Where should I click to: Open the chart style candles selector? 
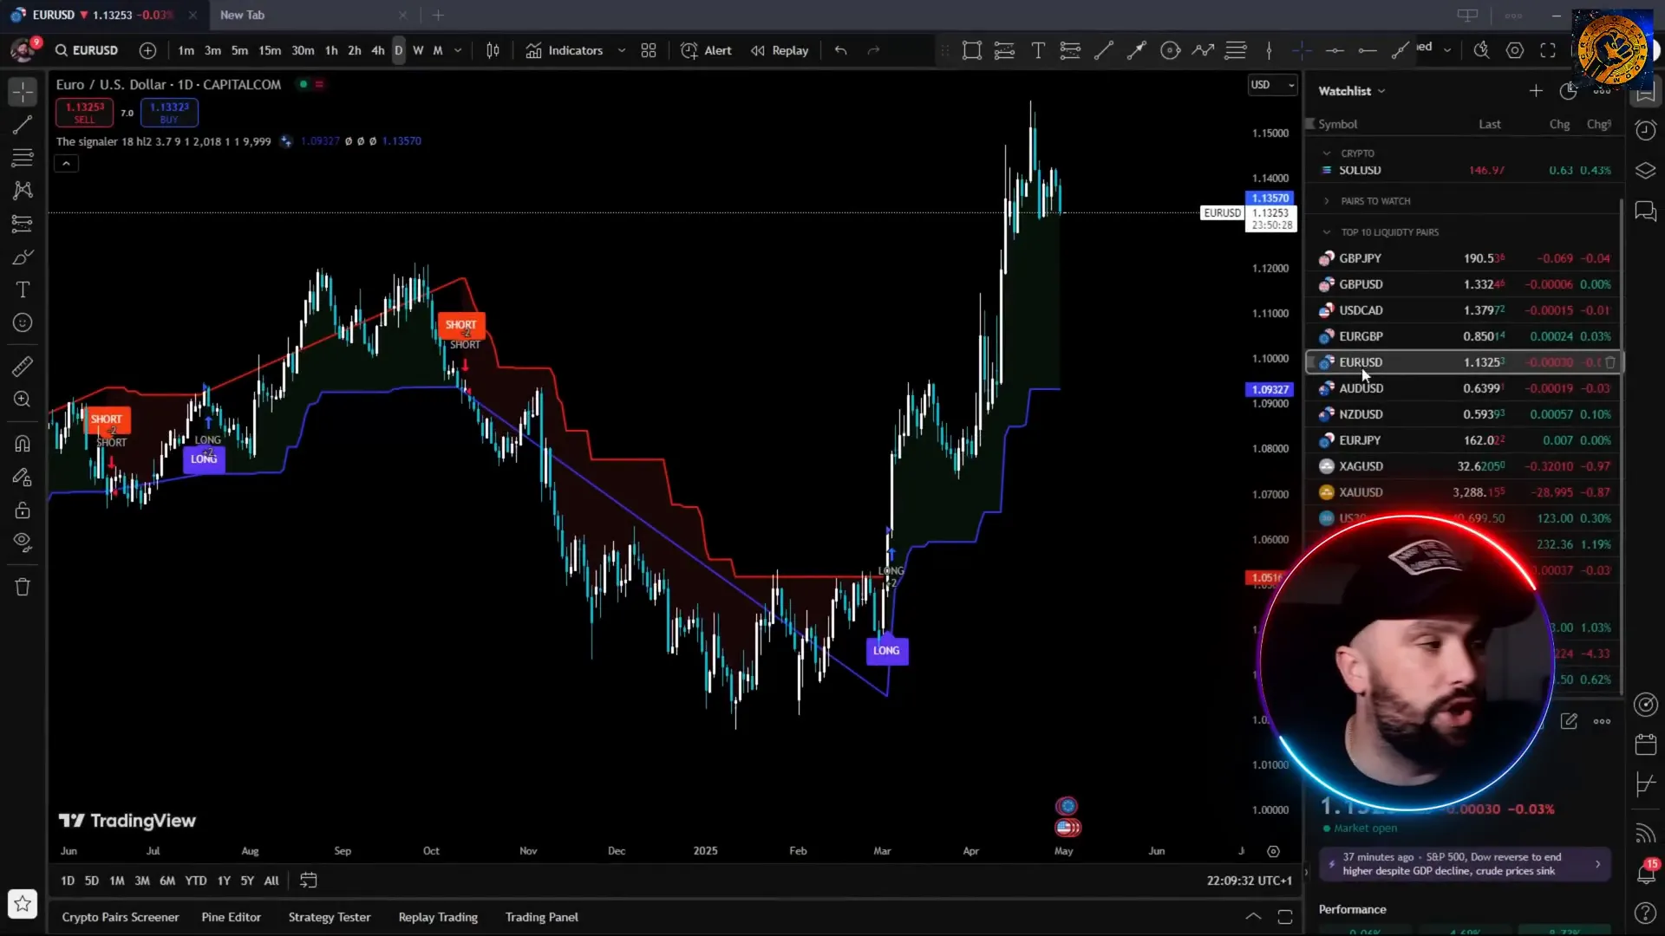pyautogui.click(x=493, y=50)
